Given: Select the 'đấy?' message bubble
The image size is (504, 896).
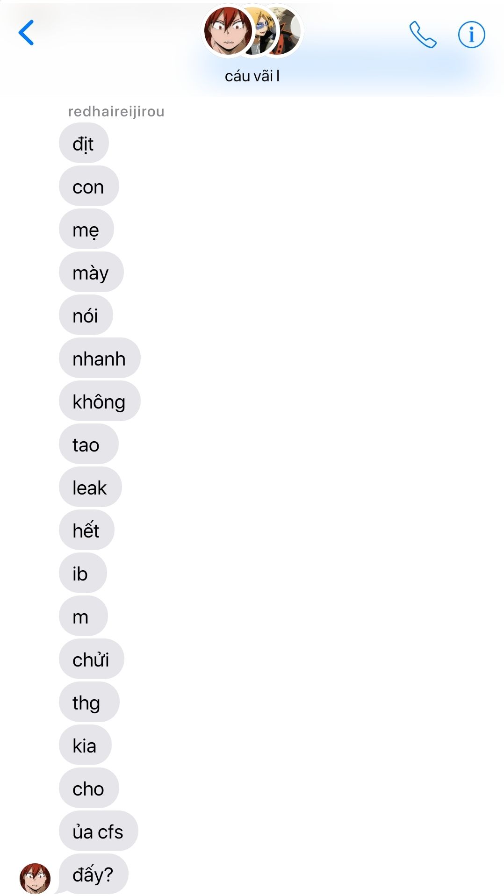Looking at the screenshot, I should pos(93,874).
